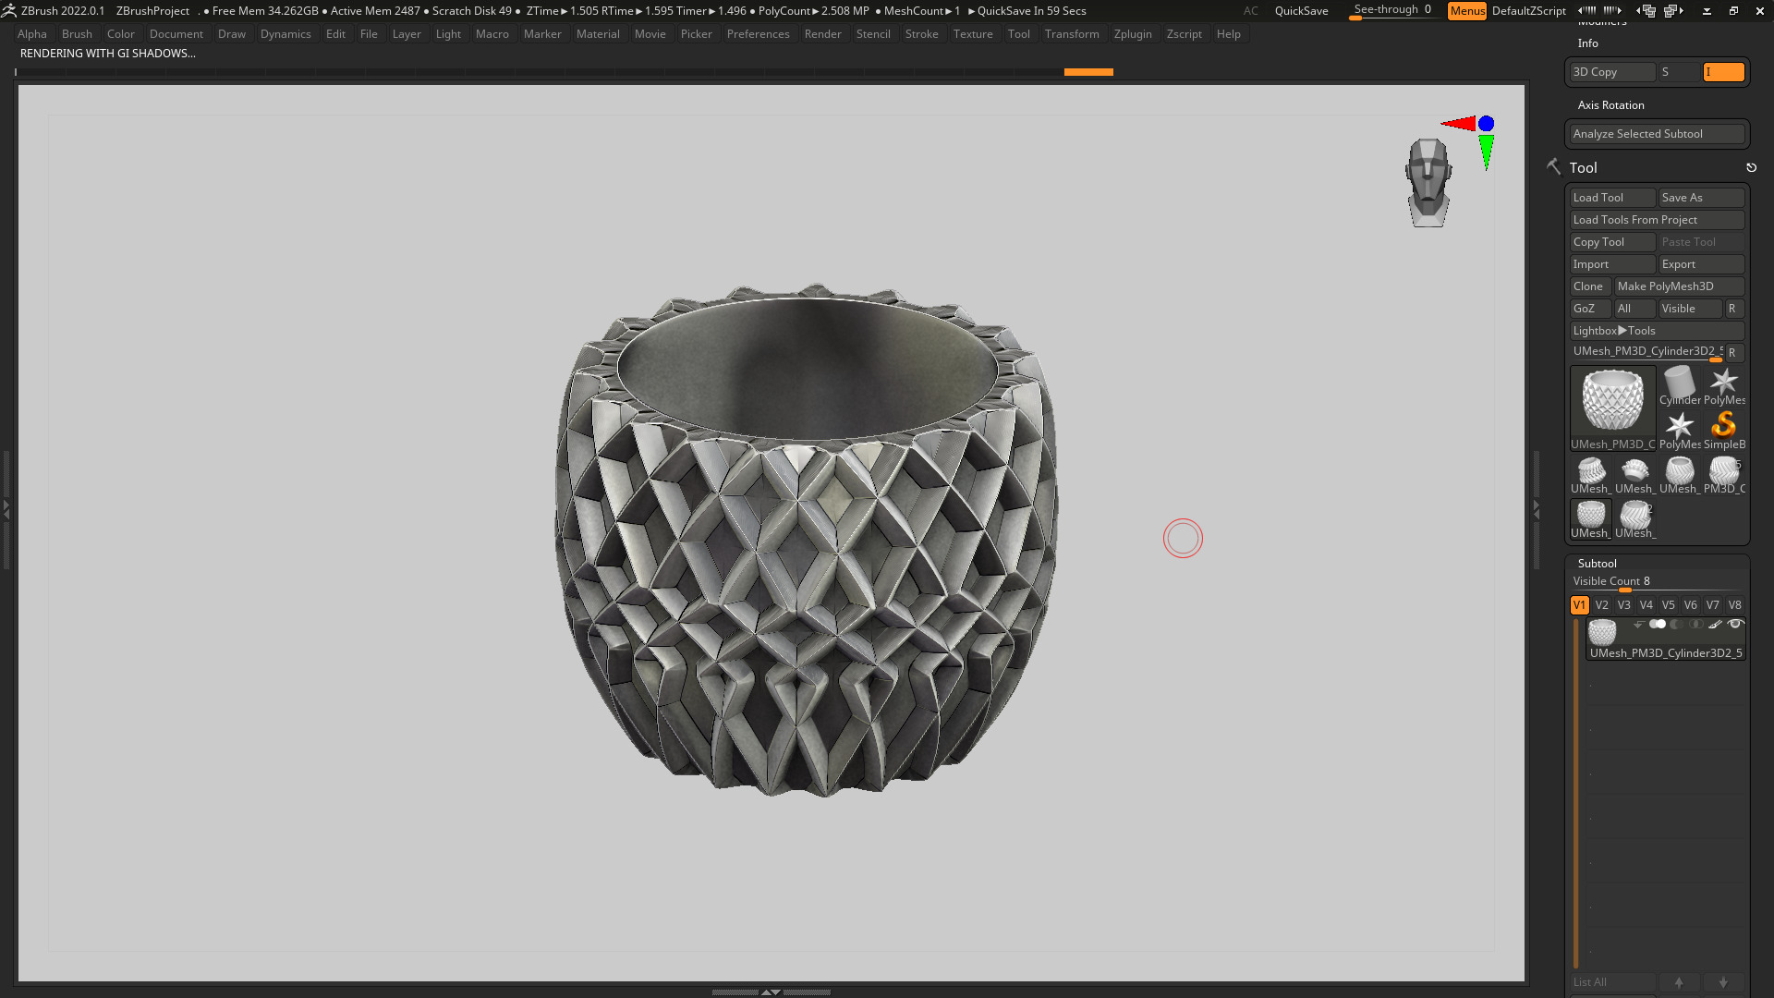The width and height of the screenshot is (1774, 998).
Task: Click the hide-to-tray icon in title bar
Action: click(x=1707, y=10)
